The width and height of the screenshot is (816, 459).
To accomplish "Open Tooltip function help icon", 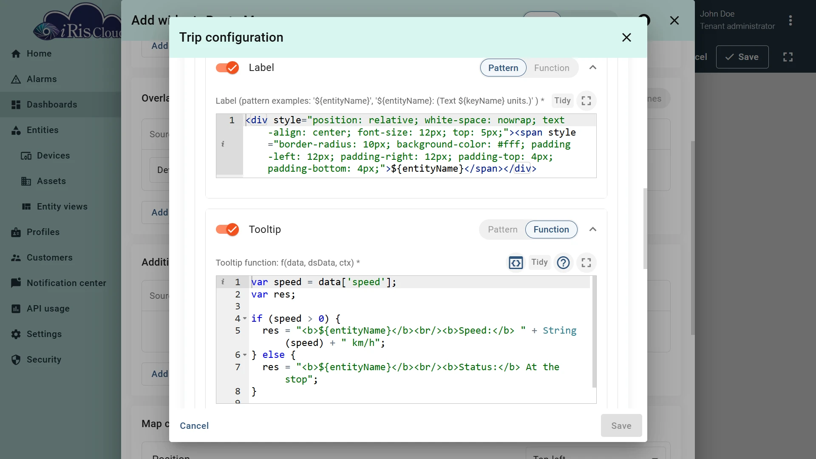I will [x=563, y=263].
